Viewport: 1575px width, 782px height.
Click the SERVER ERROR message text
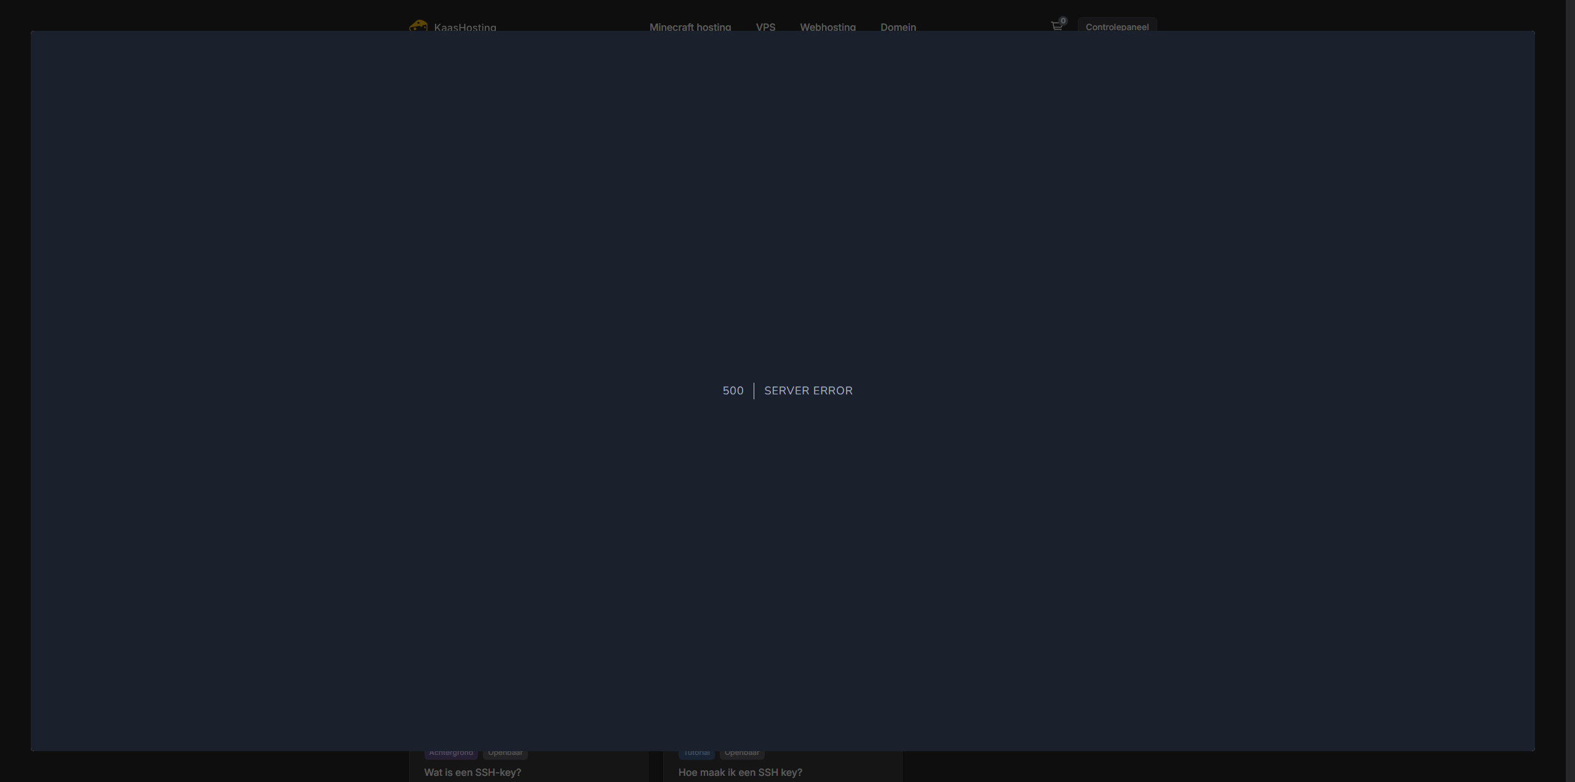pyautogui.click(x=808, y=391)
